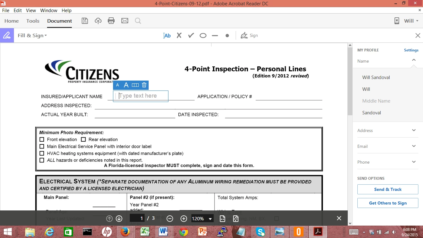Click the Fill & Sign pen icon
Image resolution: width=423 pixels, height=238 pixels.
[x=7, y=36]
